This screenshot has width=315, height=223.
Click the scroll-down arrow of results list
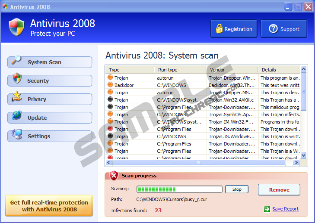303,155
